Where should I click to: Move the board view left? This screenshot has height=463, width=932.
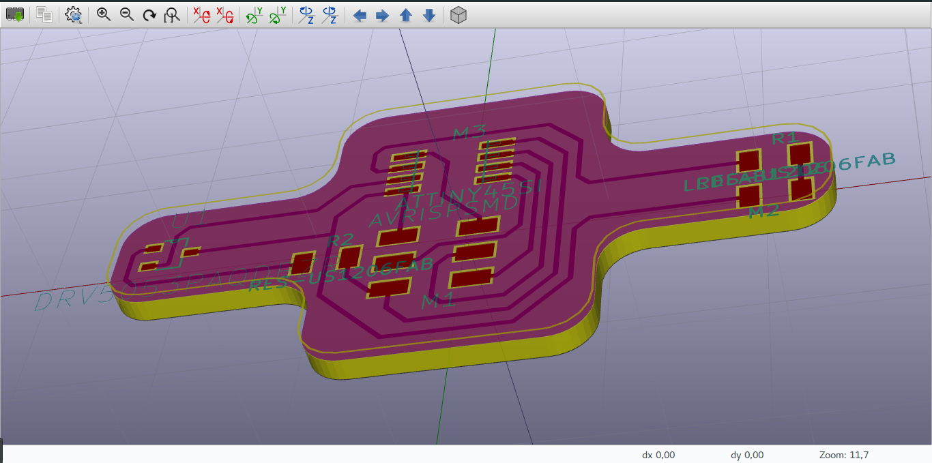pyautogui.click(x=360, y=15)
